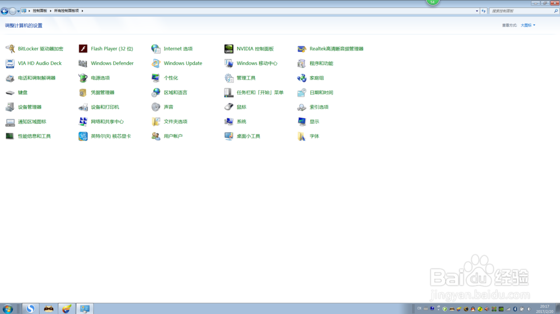Open 网络和共享中心 link
Image resolution: width=560 pixels, height=314 pixels.
[x=107, y=121]
